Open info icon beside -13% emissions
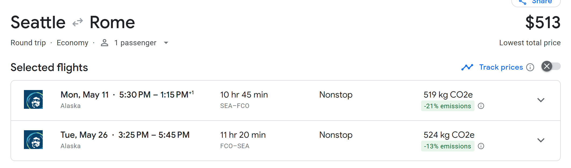This screenshot has width=571, height=168. point(481,146)
